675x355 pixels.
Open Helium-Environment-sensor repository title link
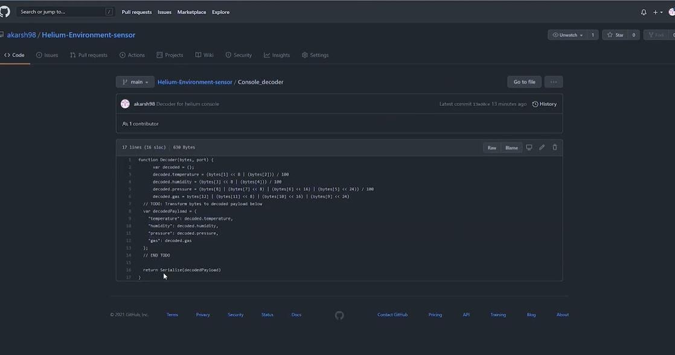coord(88,35)
